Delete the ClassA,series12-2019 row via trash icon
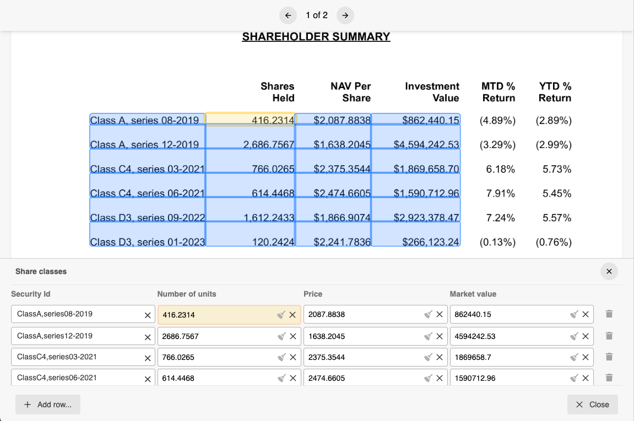634x421 pixels. coord(609,335)
